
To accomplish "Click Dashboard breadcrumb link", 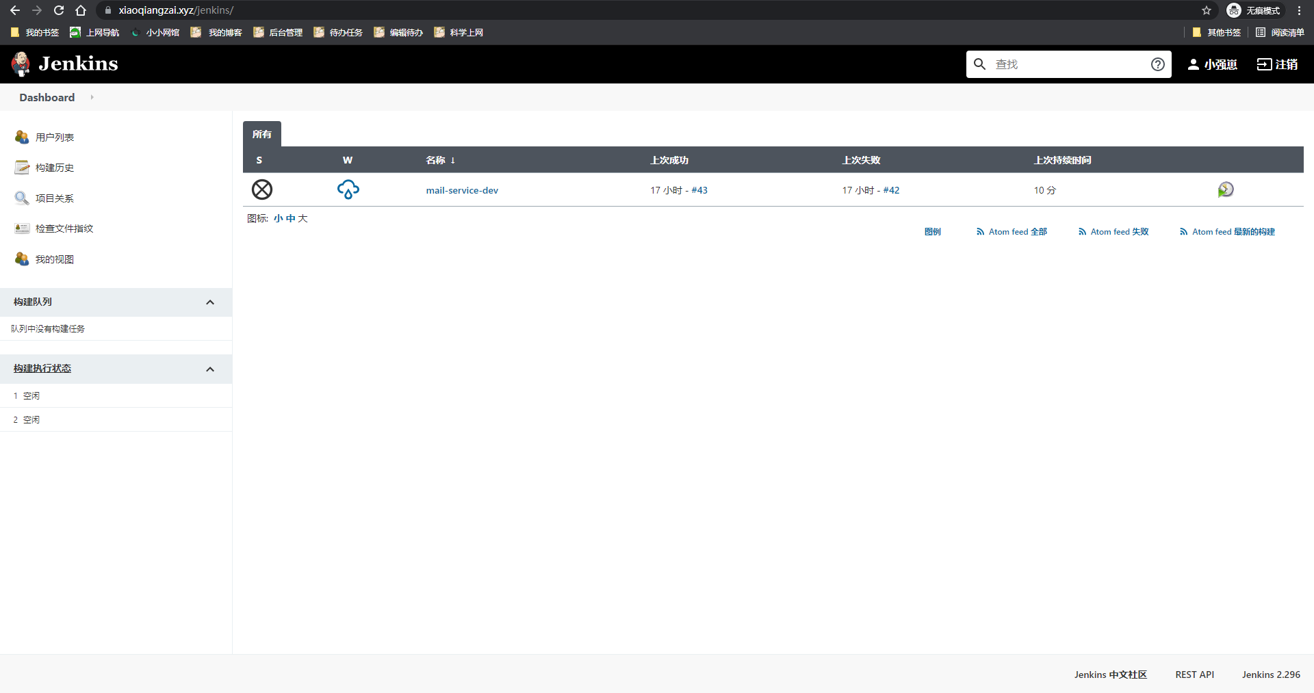I will (47, 97).
